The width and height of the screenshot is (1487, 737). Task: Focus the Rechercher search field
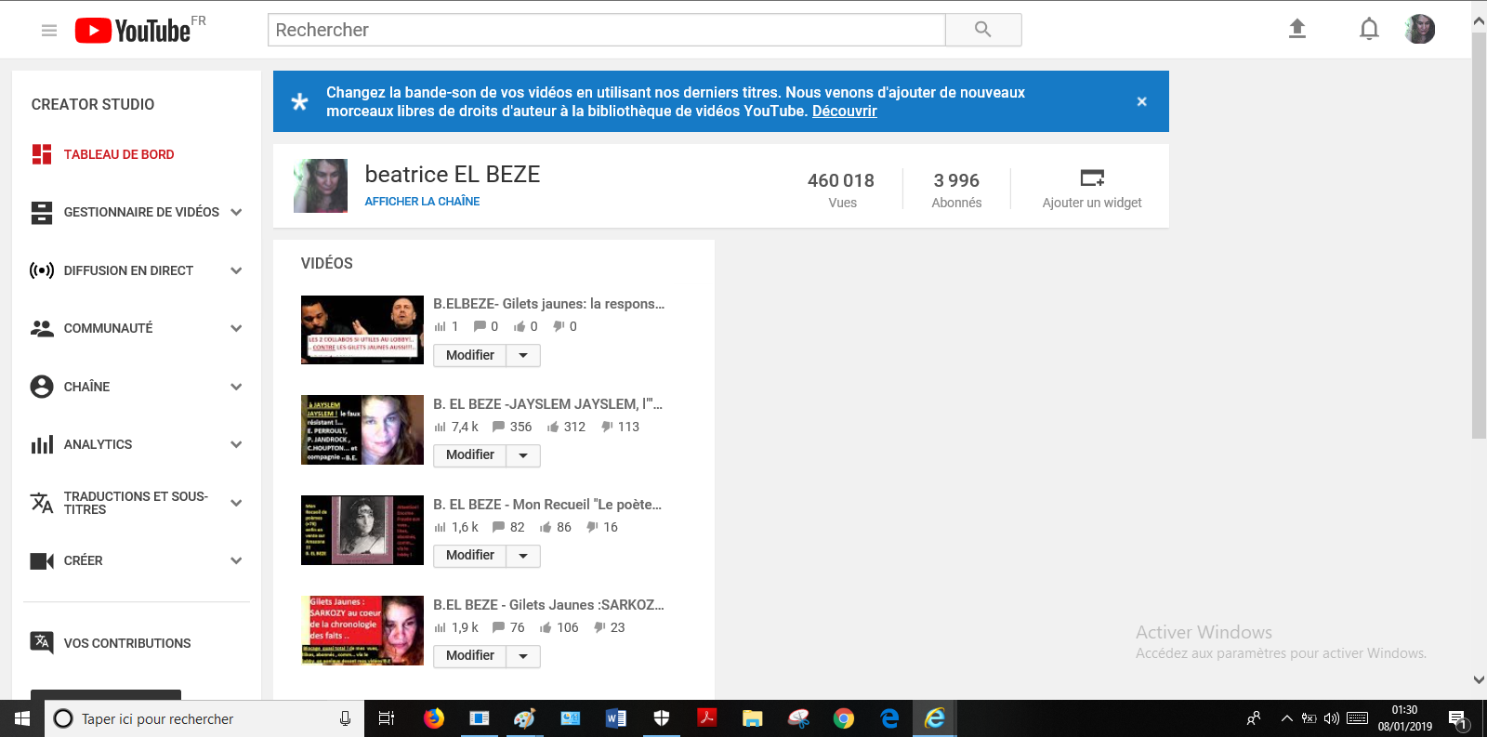tap(607, 30)
